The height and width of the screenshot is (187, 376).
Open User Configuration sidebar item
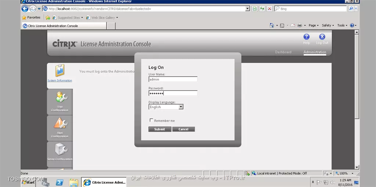[x=60, y=101]
